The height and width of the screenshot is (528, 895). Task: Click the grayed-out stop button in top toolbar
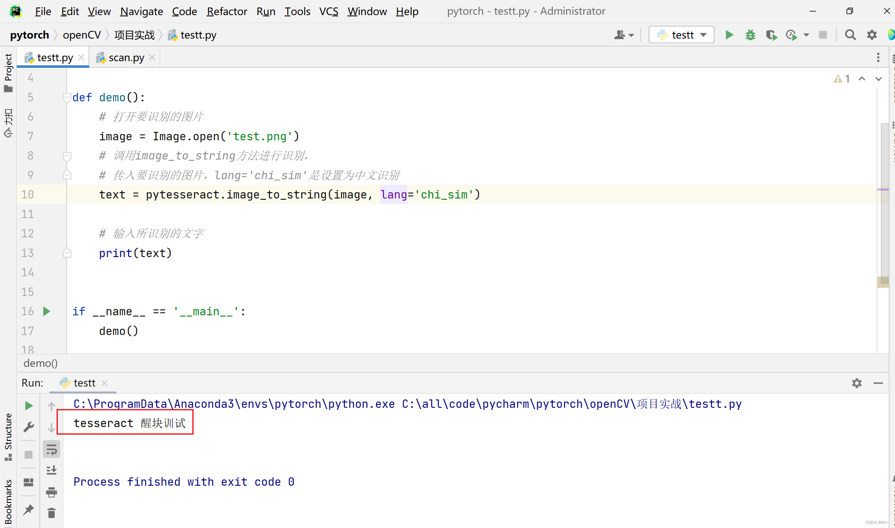[823, 35]
